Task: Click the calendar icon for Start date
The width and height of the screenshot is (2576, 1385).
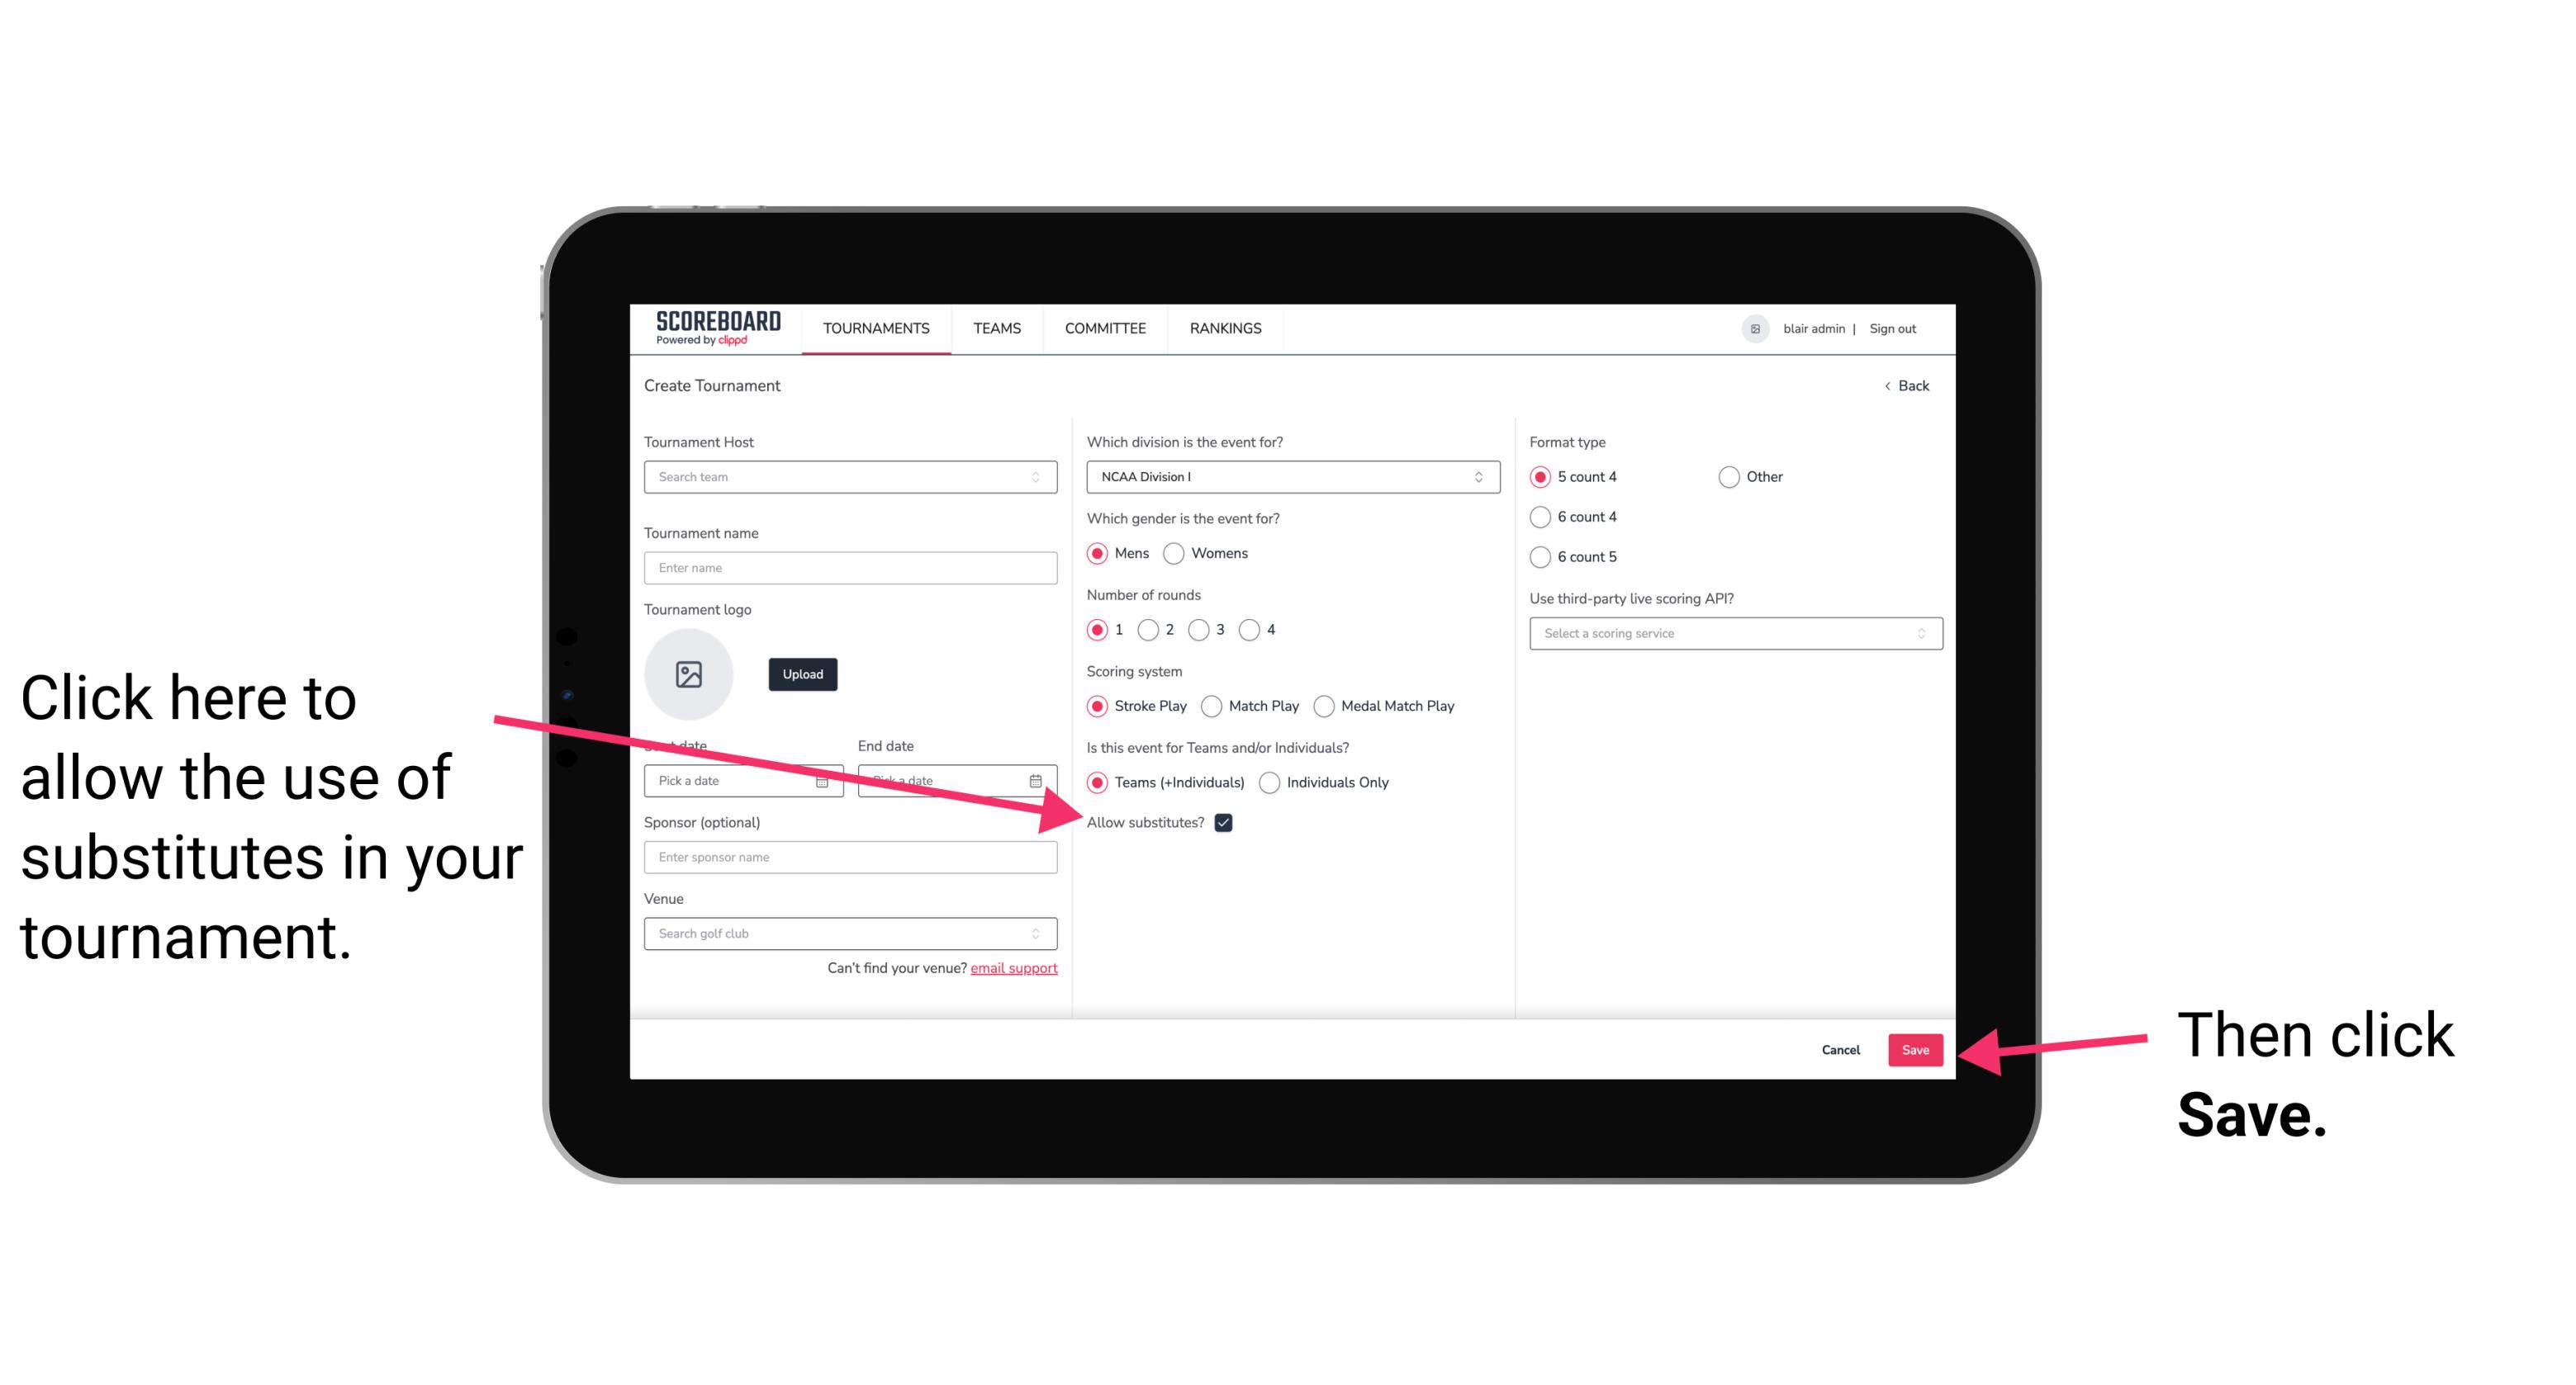Action: coord(826,779)
